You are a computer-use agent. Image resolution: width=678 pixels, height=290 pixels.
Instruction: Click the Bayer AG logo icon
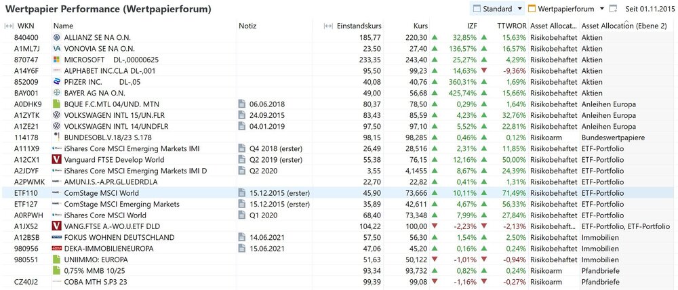57,93
